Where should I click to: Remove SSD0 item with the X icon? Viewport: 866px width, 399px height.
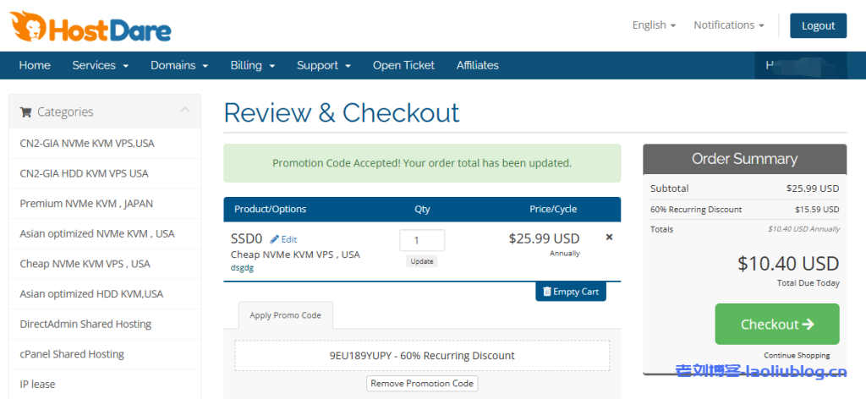609,238
